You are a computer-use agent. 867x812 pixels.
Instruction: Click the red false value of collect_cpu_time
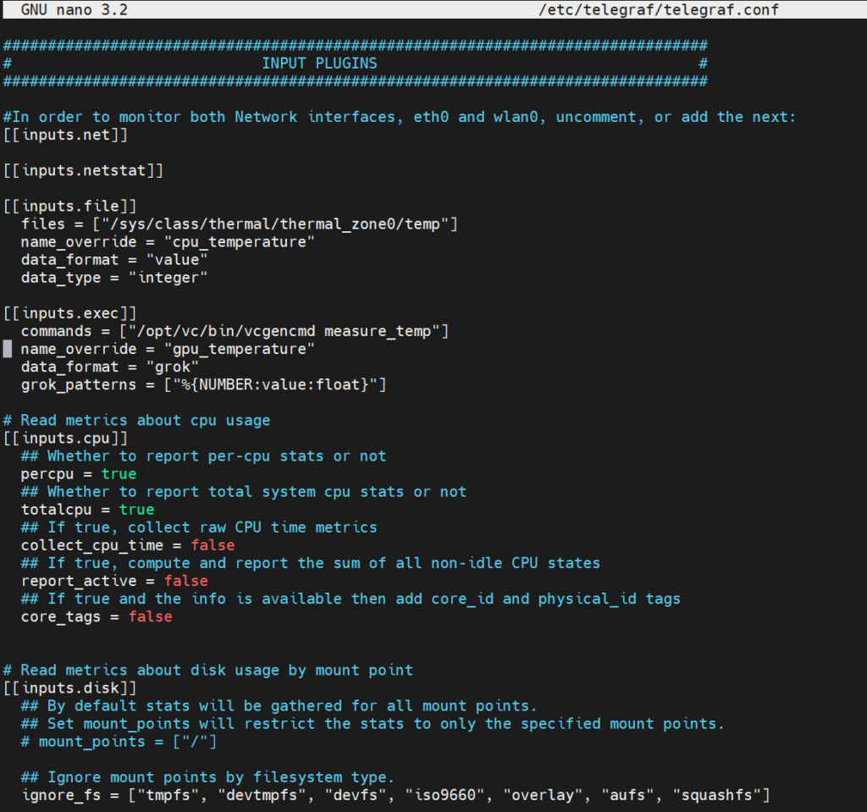pyautogui.click(x=213, y=545)
